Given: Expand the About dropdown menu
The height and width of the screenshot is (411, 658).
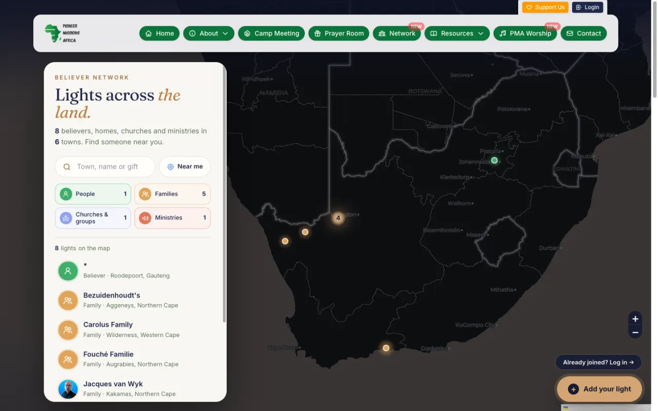Looking at the screenshot, I should [209, 33].
